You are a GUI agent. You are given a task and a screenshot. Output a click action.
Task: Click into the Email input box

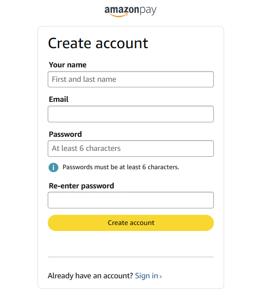pos(130,114)
